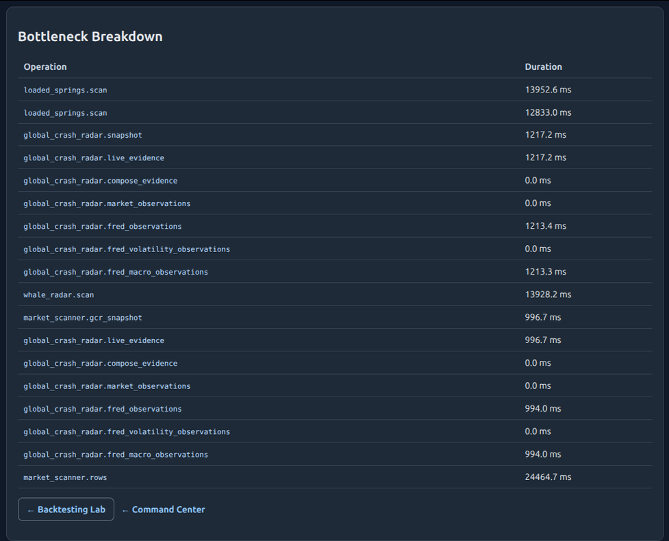The image size is (669, 541).
Task: Click fred_observations row with 1213.4 ms
Action: (x=335, y=226)
